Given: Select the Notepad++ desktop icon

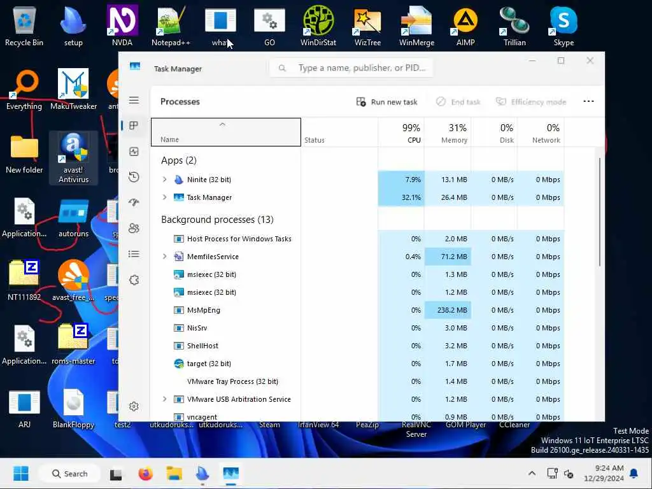Looking at the screenshot, I should 171,25.
